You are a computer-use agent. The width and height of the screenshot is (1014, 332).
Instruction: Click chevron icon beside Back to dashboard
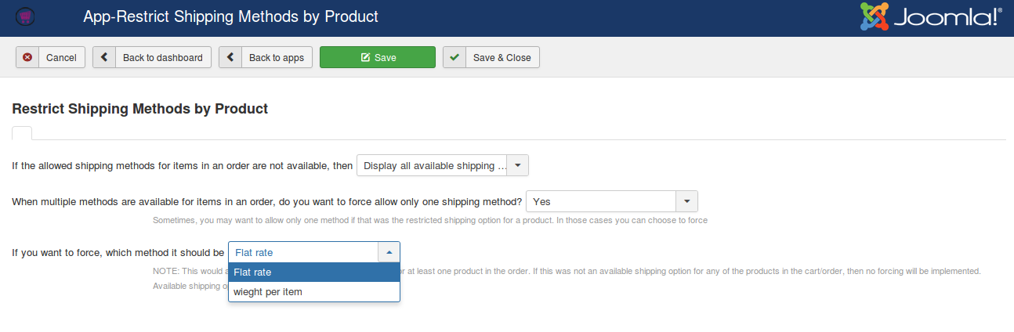pos(104,57)
